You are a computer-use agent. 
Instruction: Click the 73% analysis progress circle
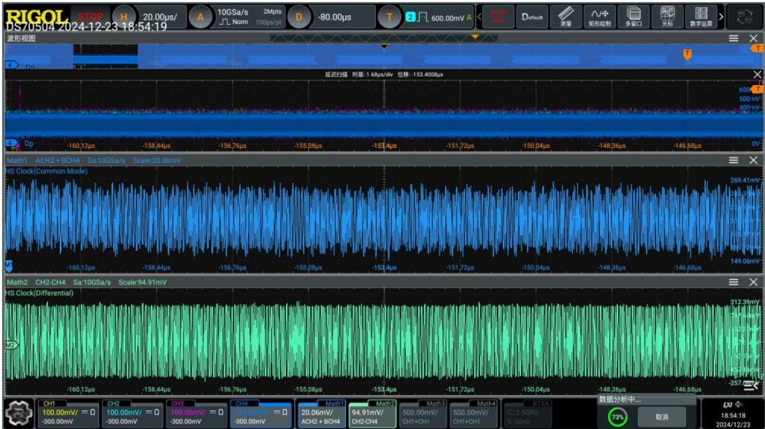pos(617,417)
